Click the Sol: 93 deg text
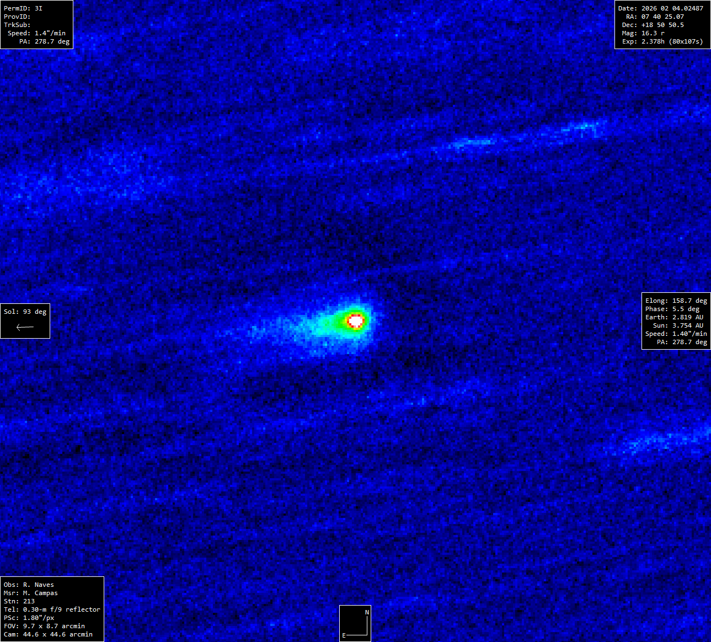The image size is (711, 642). [x=25, y=312]
